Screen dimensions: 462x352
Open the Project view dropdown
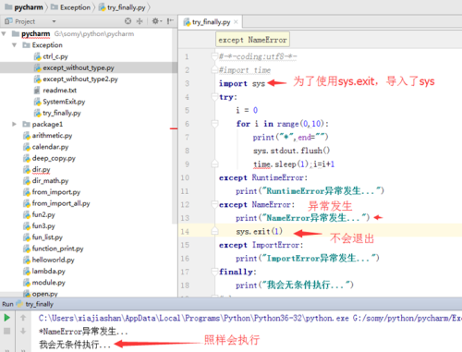54,21
